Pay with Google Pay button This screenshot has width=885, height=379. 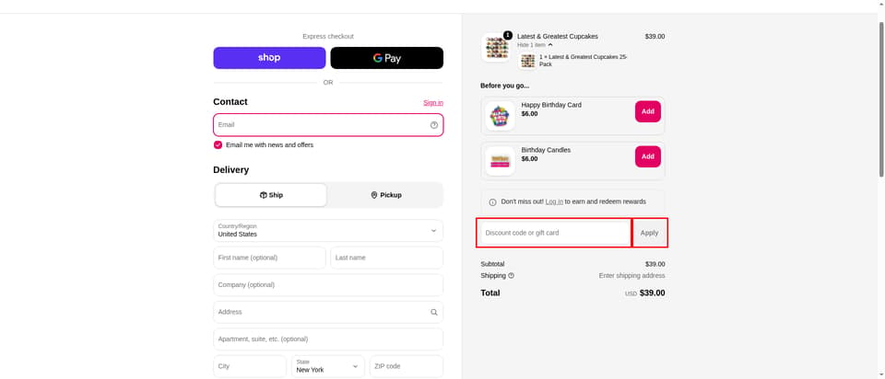click(x=386, y=58)
